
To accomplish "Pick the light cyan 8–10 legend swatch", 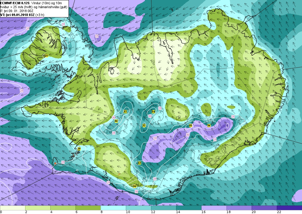I will (113, 208).
